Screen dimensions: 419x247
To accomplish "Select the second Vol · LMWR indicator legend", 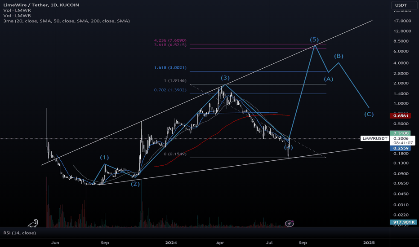I will tap(17, 15).
